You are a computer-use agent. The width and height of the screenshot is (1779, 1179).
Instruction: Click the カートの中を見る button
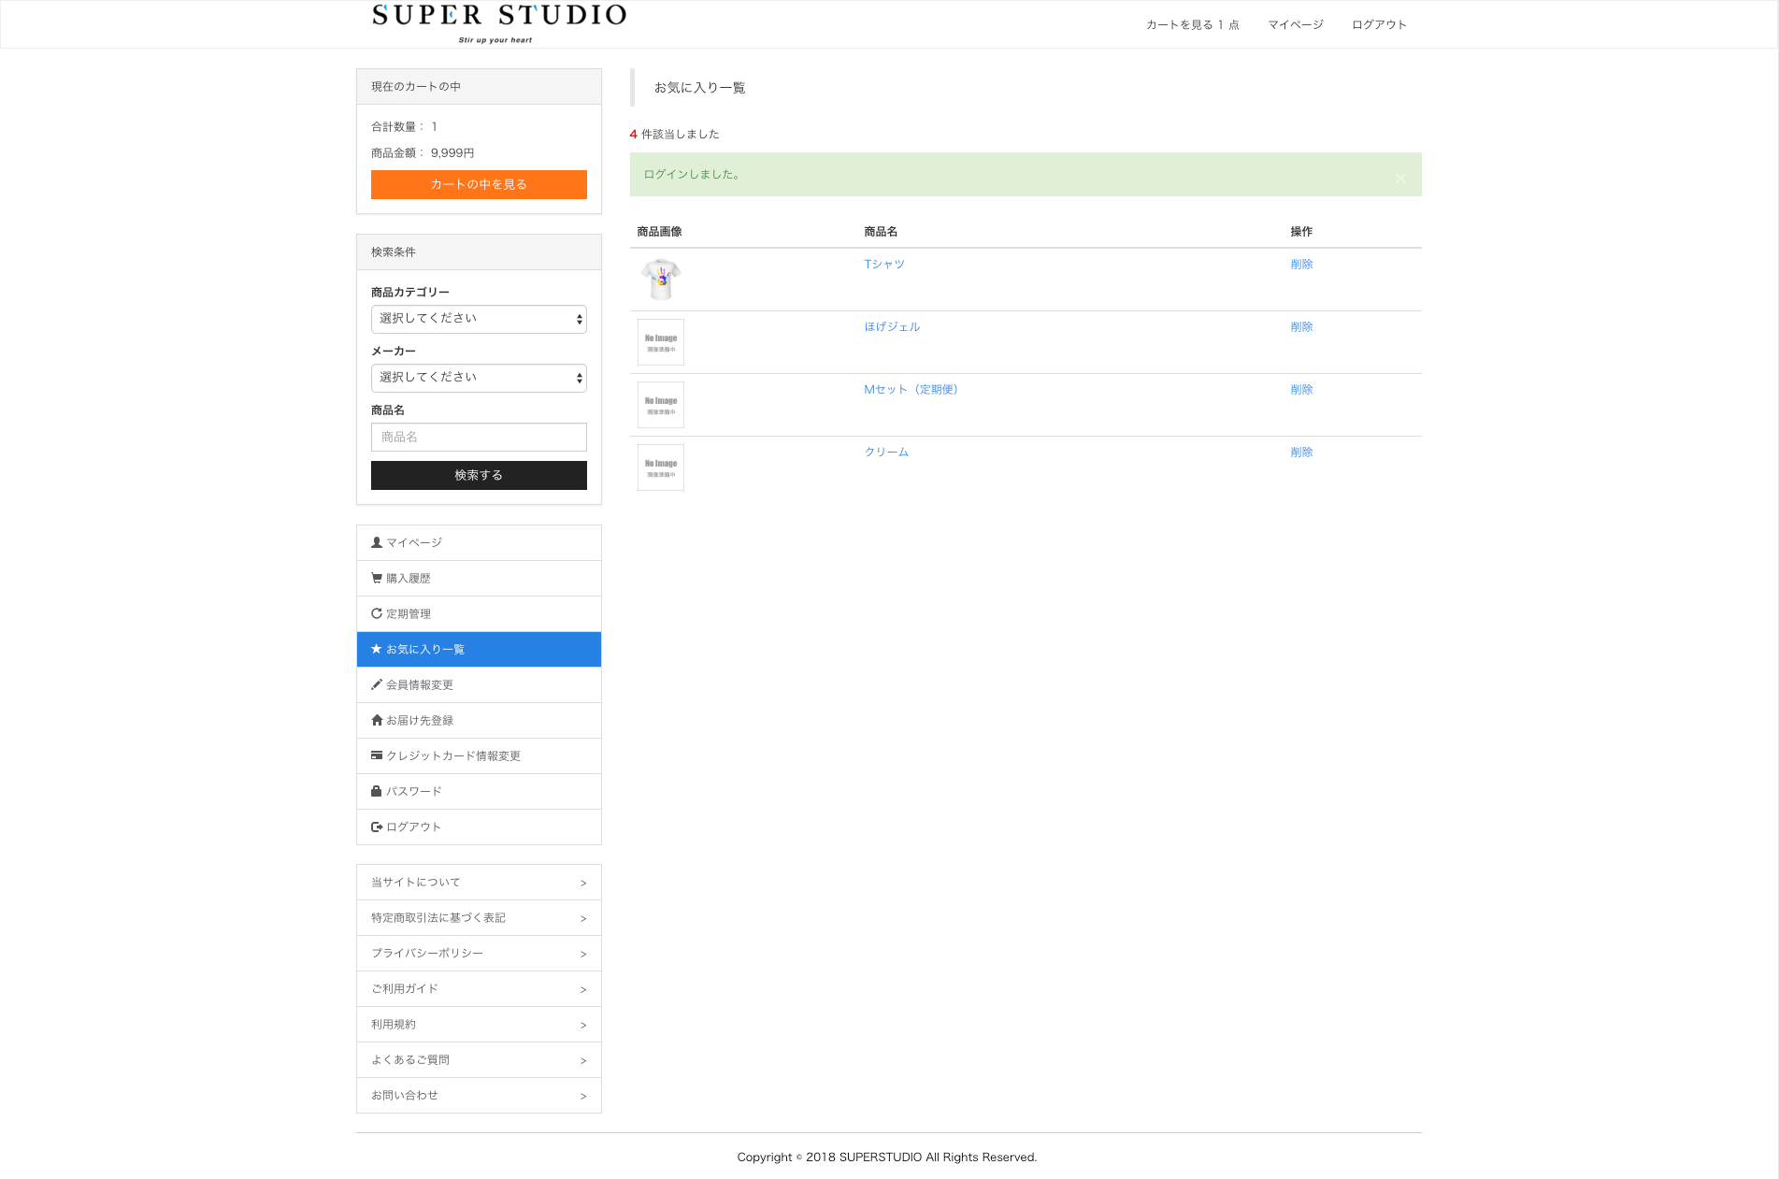pyautogui.click(x=479, y=184)
